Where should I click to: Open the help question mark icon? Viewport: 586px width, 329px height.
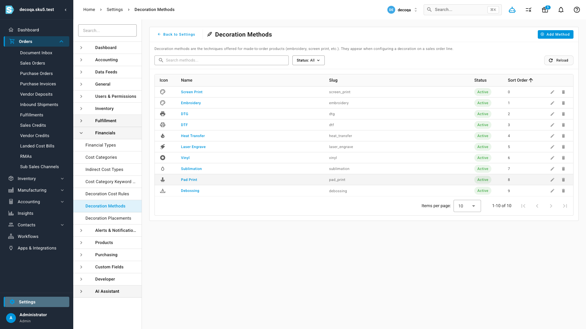(x=577, y=10)
